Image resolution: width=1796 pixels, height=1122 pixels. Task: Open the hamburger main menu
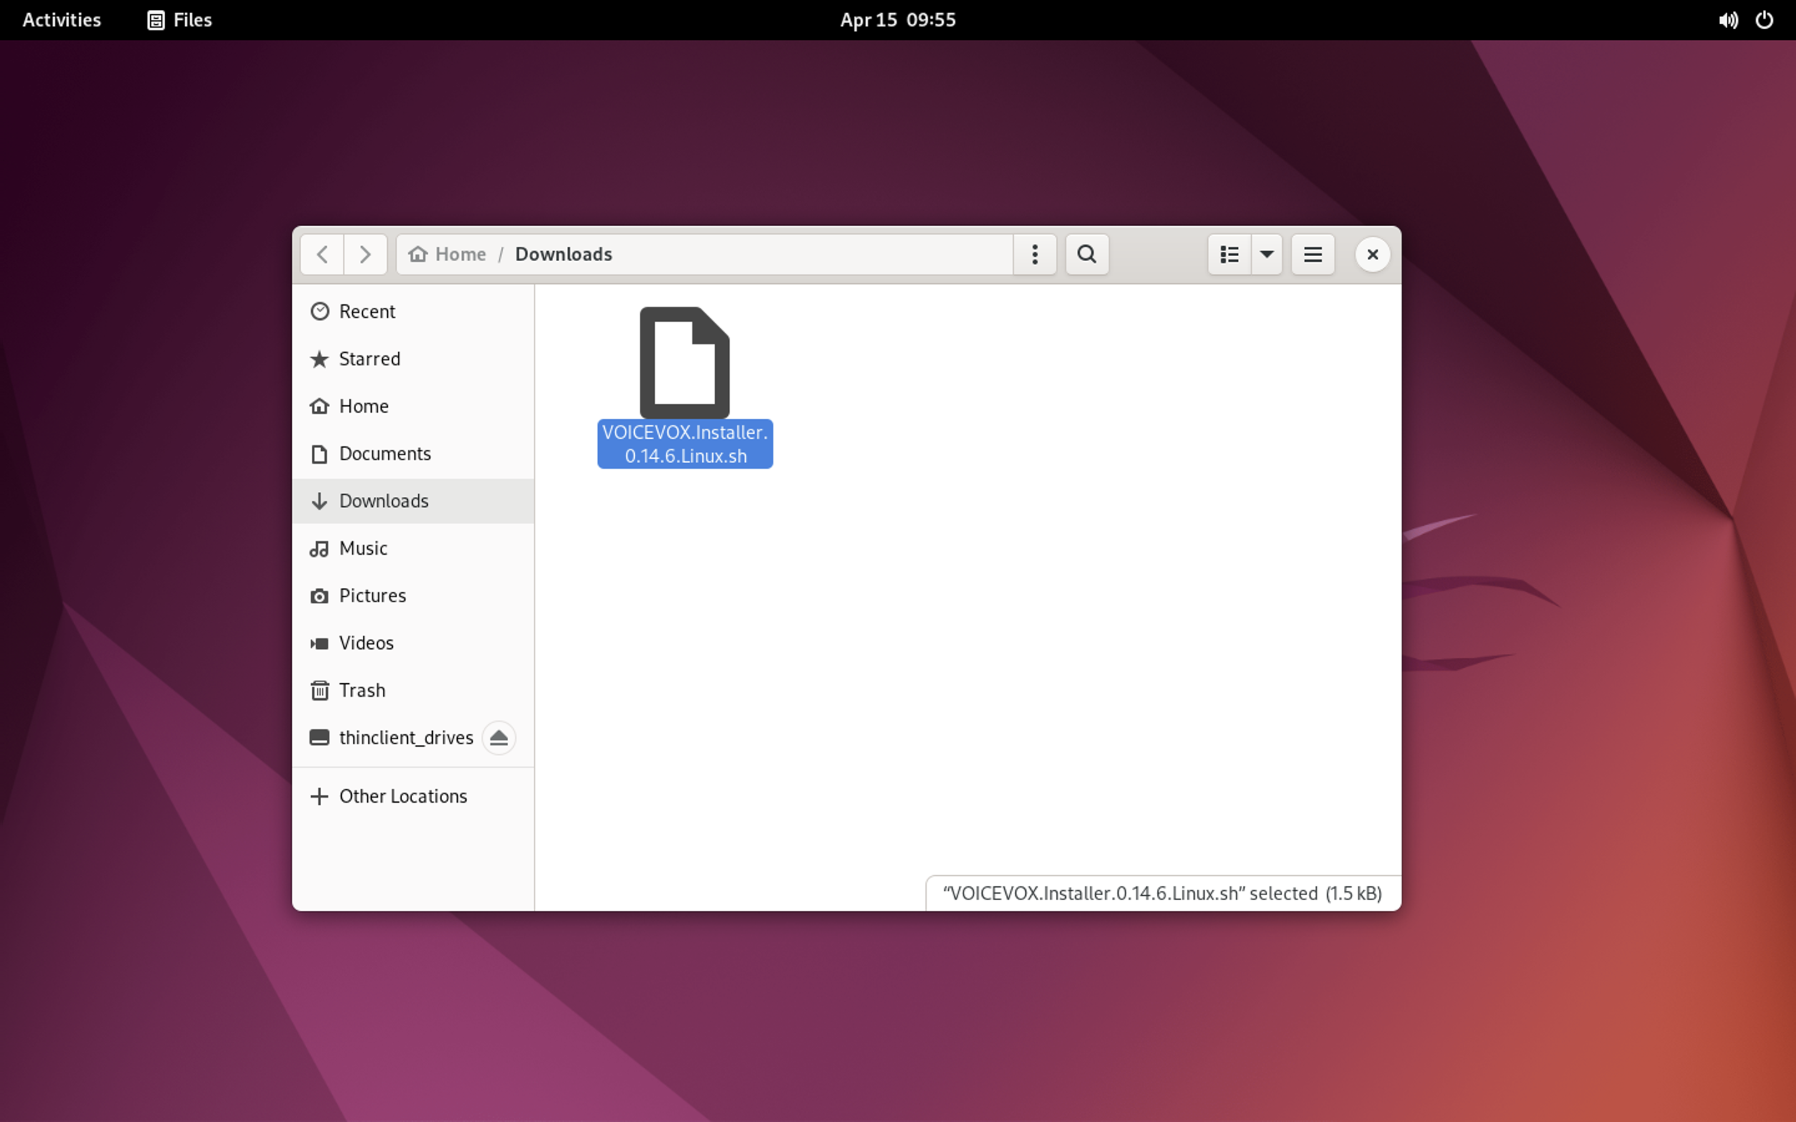pyautogui.click(x=1312, y=254)
